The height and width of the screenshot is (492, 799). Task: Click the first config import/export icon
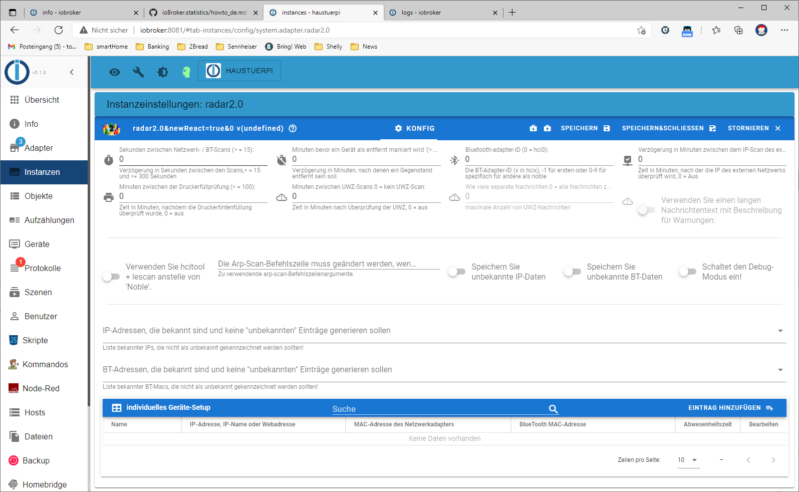coord(533,128)
